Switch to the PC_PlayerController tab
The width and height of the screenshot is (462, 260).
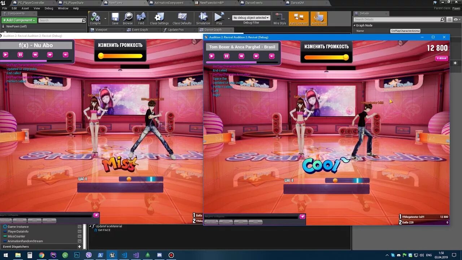[31, 3]
